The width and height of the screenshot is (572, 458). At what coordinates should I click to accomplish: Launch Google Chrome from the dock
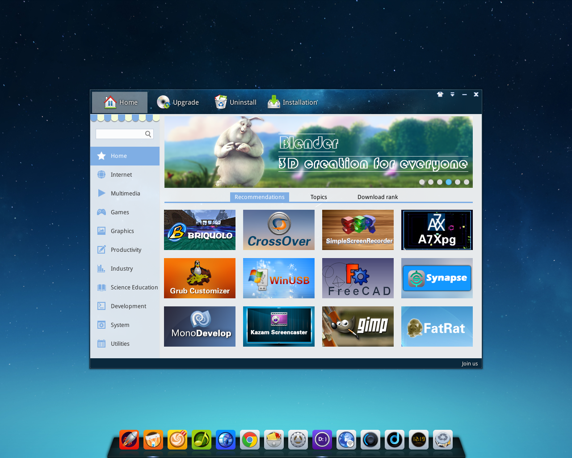[250, 440]
